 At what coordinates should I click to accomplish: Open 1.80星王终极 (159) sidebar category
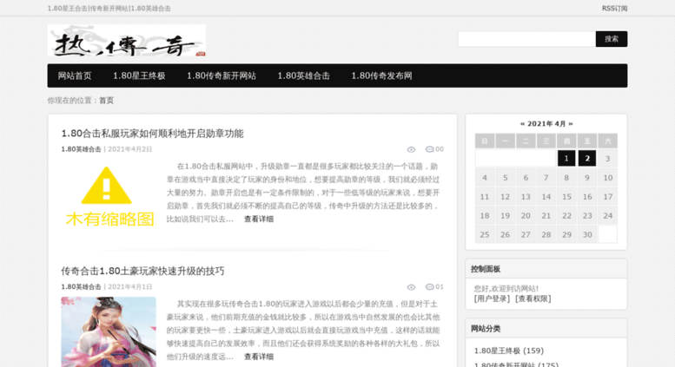(509, 351)
